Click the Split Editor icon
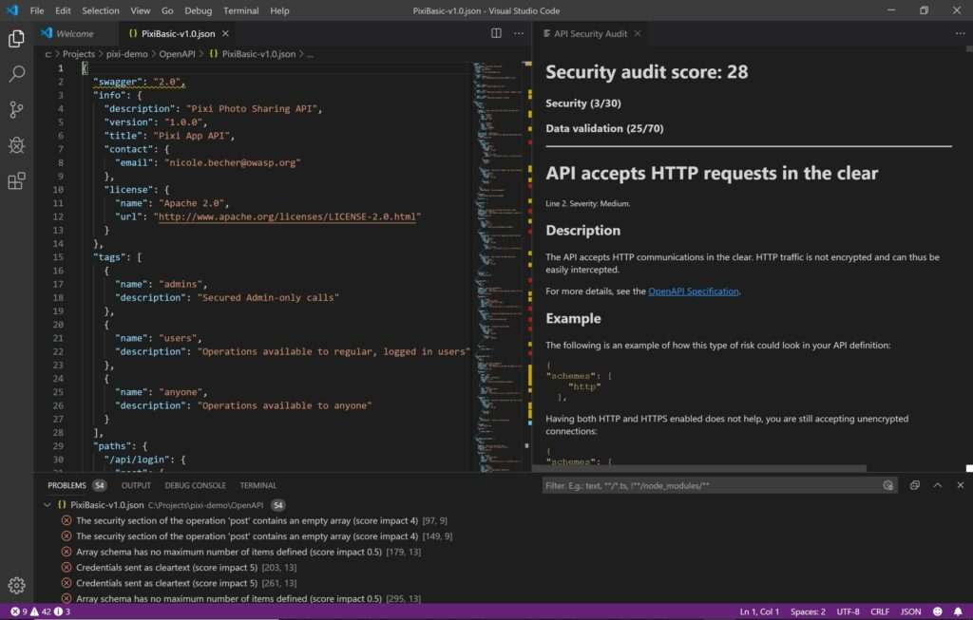Screen dimensions: 973x620 coord(495,32)
